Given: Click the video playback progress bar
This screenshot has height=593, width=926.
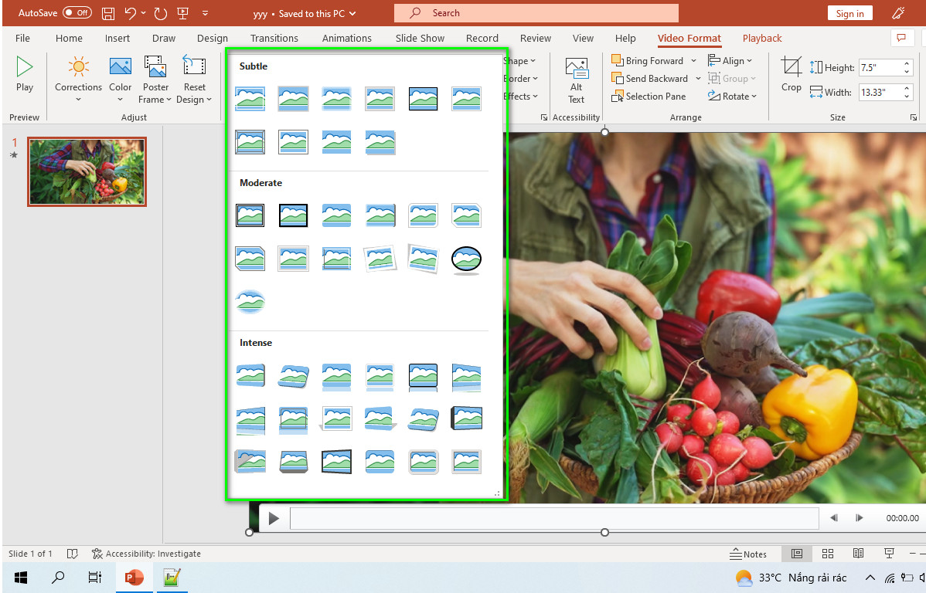Looking at the screenshot, I should pos(554,518).
